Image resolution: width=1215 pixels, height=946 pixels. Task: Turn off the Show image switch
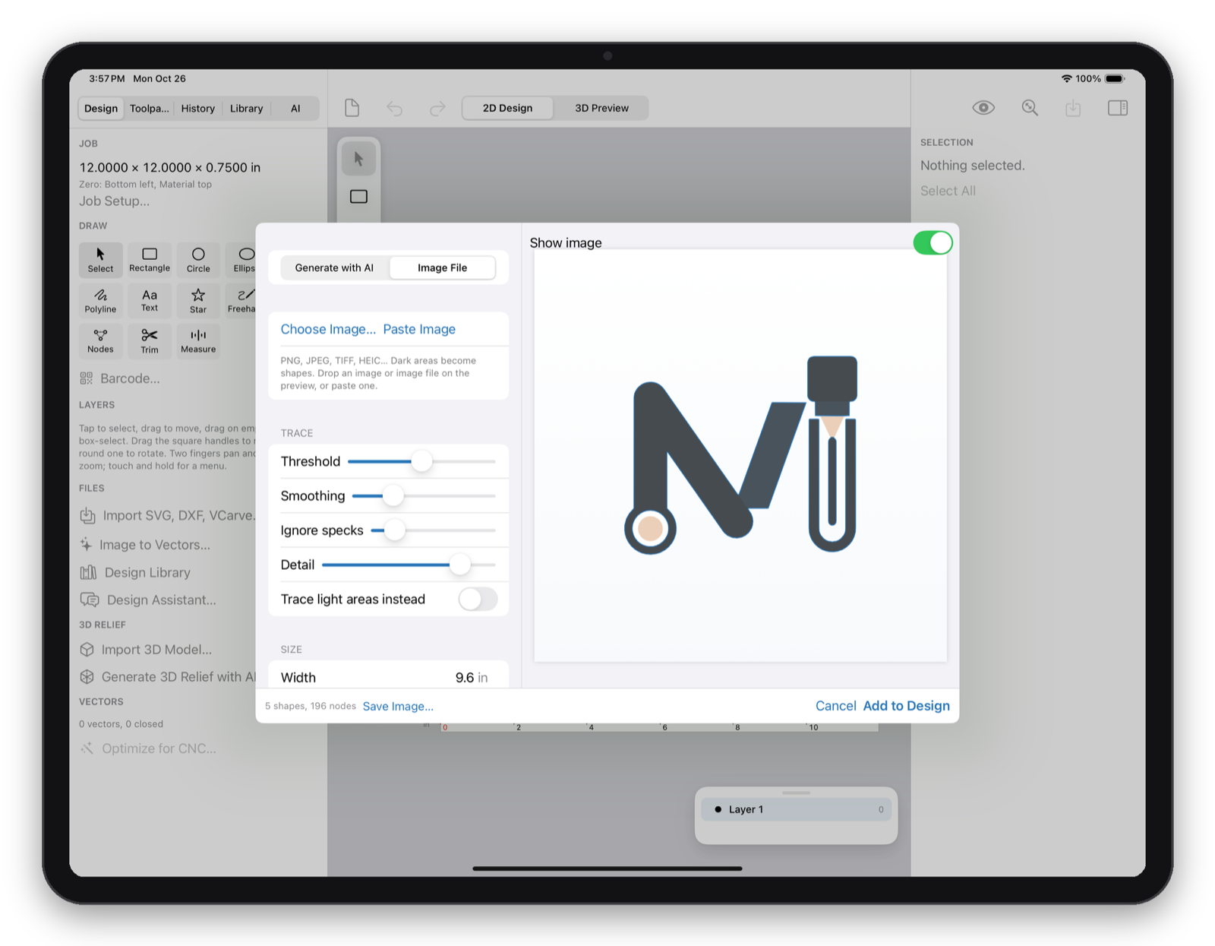[x=933, y=243]
